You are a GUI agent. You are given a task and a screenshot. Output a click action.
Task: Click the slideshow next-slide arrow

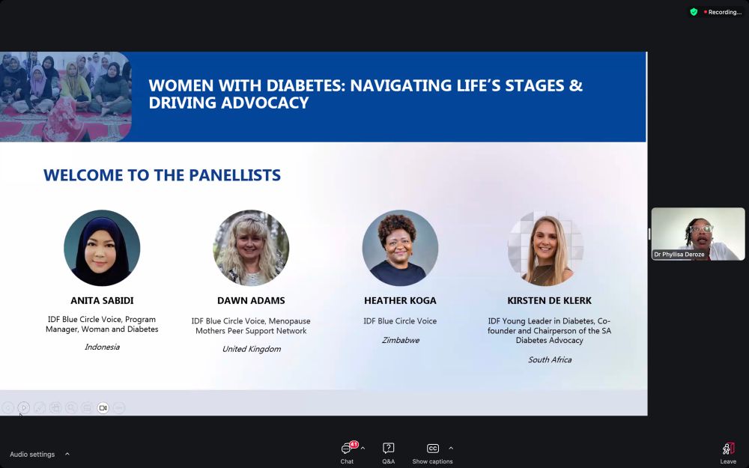point(23,408)
